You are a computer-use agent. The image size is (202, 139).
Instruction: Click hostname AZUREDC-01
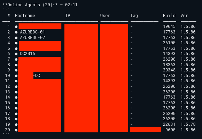click(32, 32)
